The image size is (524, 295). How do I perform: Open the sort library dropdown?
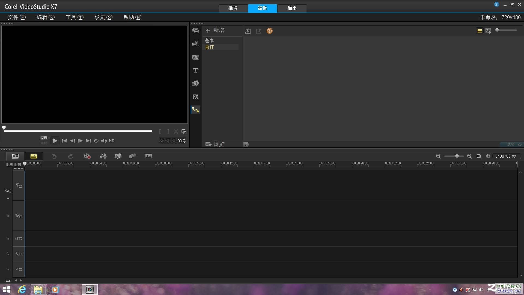pos(488,31)
